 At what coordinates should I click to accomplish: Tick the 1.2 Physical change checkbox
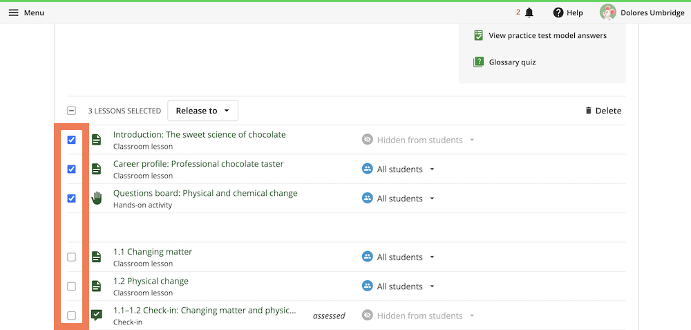click(x=71, y=286)
